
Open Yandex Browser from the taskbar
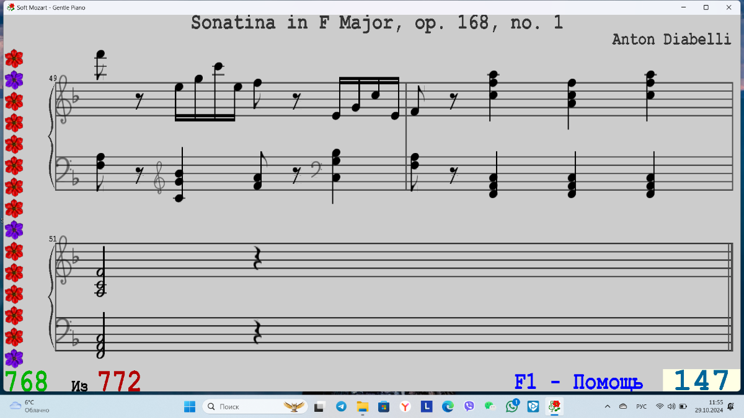[405, 406]
